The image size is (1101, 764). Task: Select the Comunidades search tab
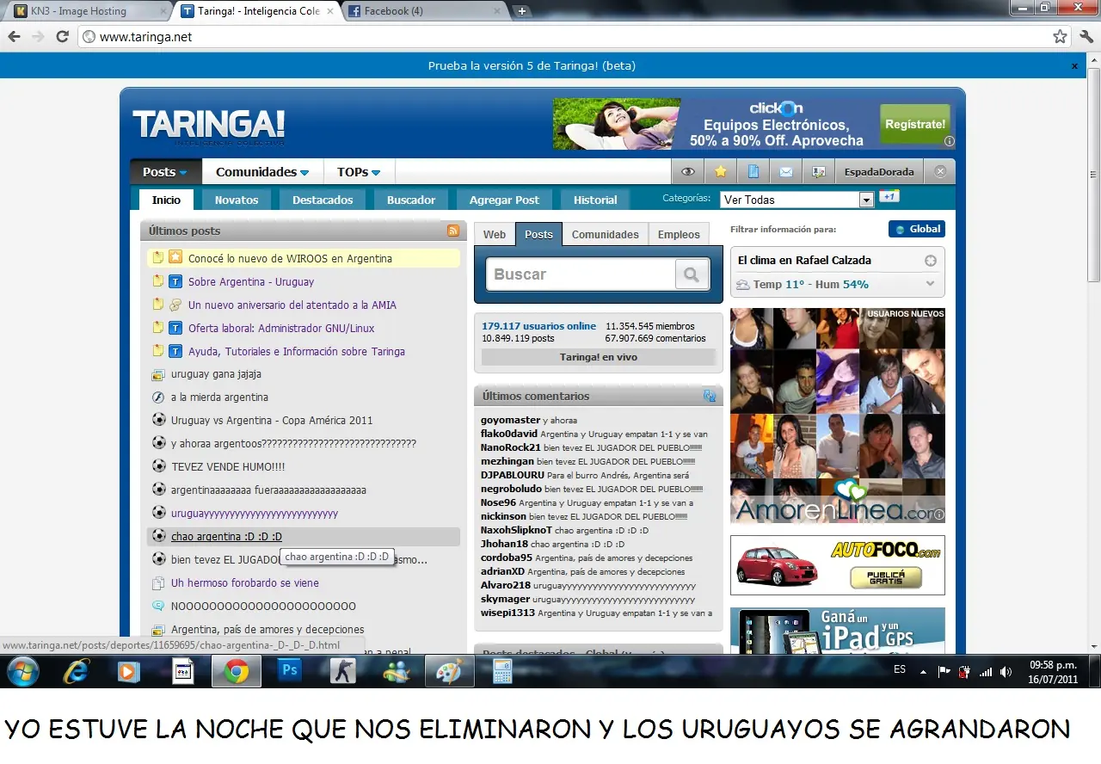pyautogui.click(x=606, y=234)
